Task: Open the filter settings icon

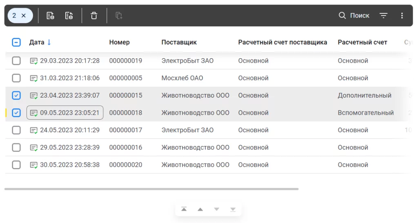Action: pos(383,16)
